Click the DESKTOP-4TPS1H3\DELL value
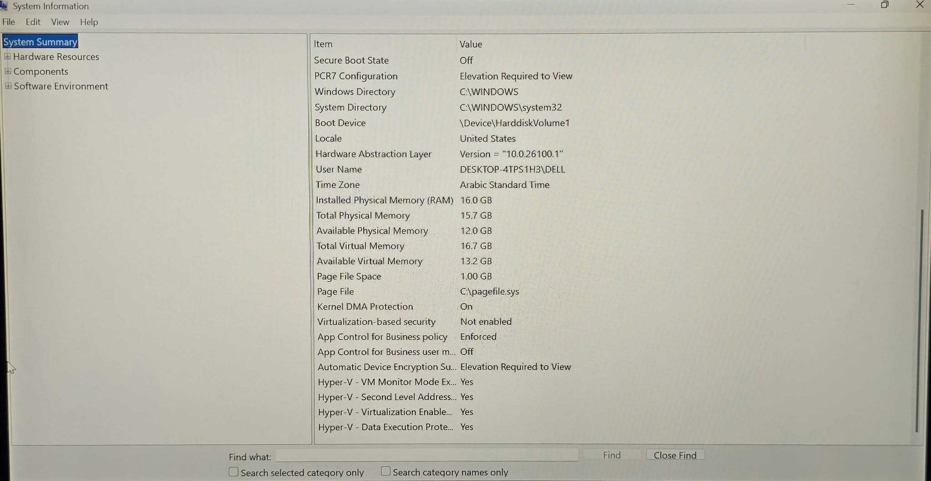The width and height of the screenshot is (931, 481). point(512,169)
